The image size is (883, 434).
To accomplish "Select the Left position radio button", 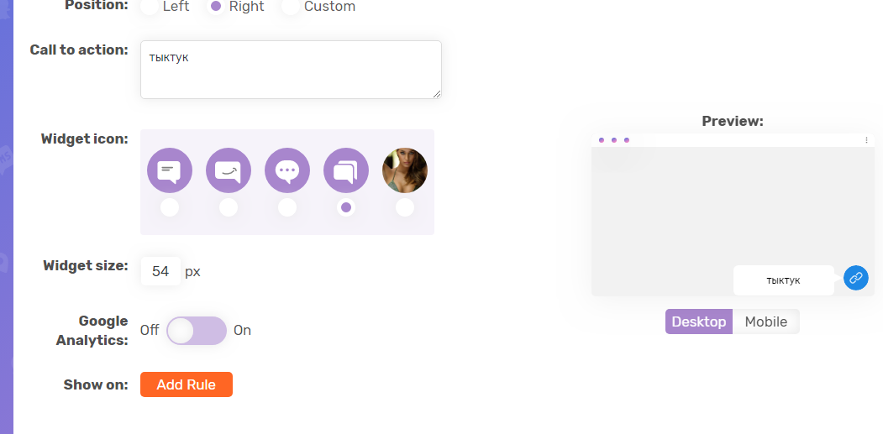I will tap(150, 7).
